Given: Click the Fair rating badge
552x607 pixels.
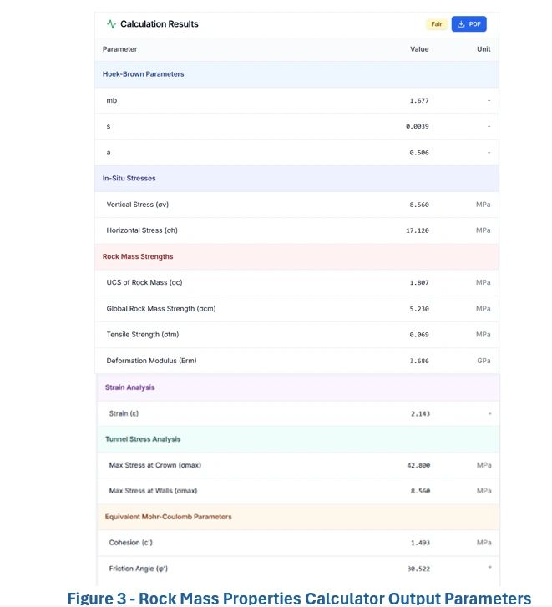Looking at the screenshot, I should pyautogui.click(x=436, y=24).
